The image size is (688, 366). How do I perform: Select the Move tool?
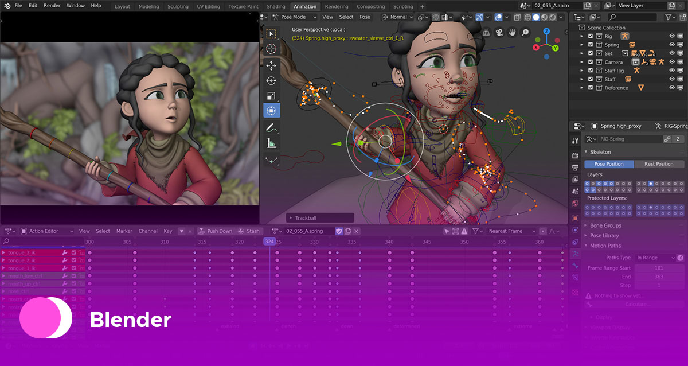click(x=272, y=65)
